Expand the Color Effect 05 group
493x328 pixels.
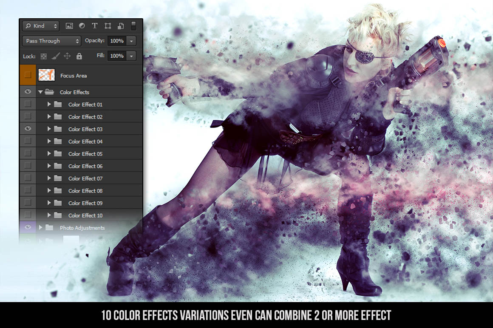(x=49, y=153)
